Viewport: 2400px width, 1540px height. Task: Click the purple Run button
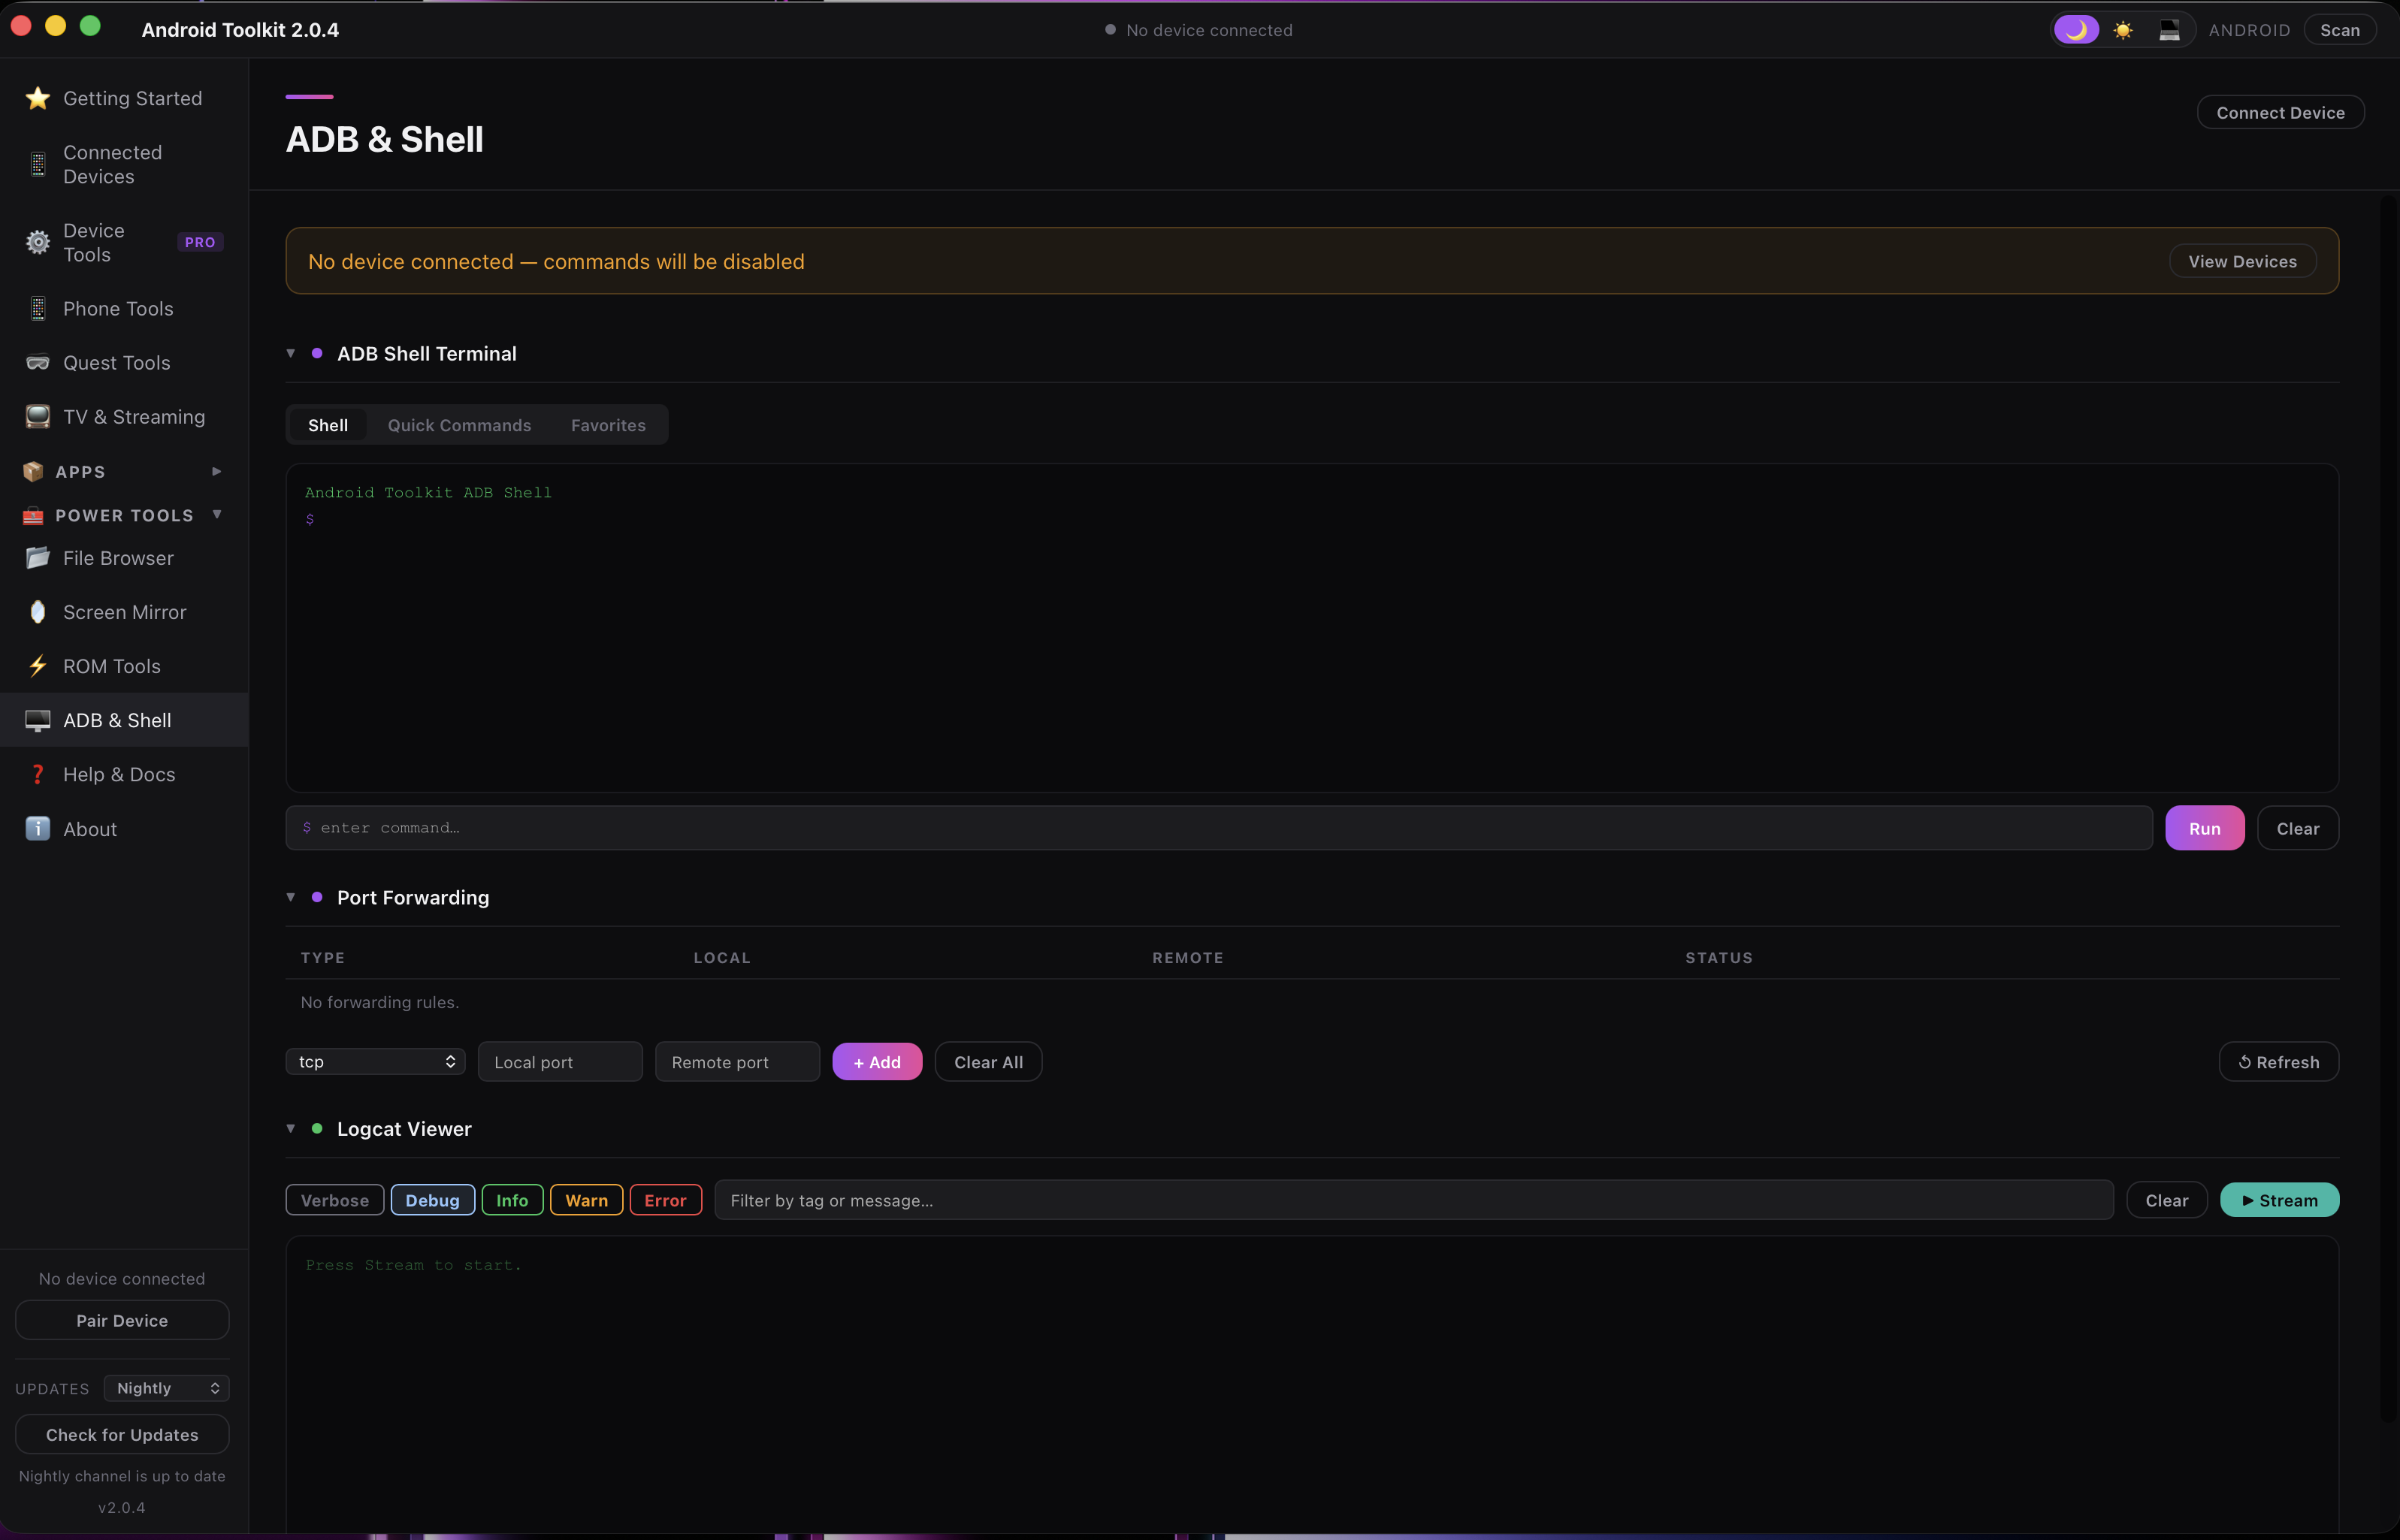2205,828
